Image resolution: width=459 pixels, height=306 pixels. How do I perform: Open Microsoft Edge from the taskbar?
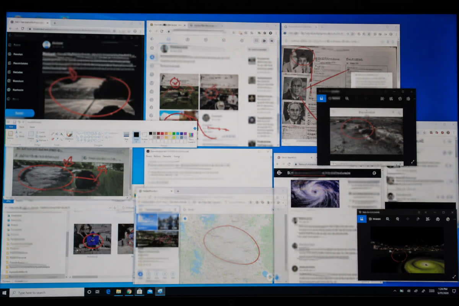108,292
